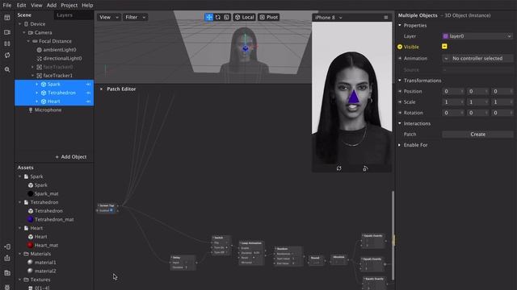
Task: Collapse the Device tree node
Action: pyautogui.click(x=19, y=24)
